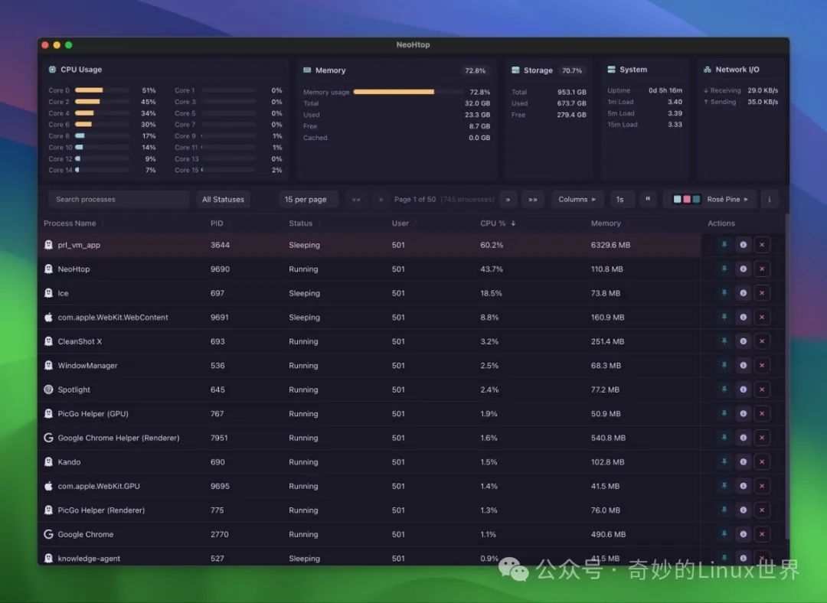Select the Kando process name
827x603 pixels.
click(x=69, y=462)
